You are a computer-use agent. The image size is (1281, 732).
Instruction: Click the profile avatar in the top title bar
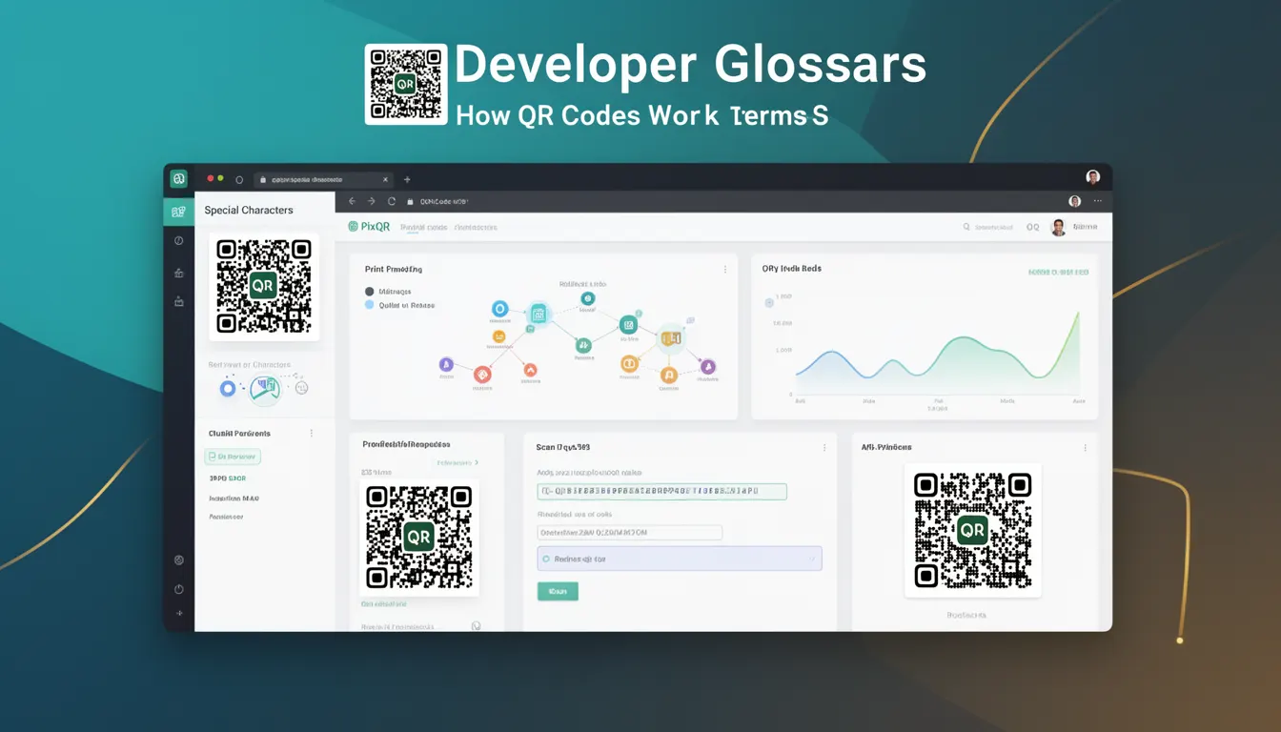(1093, 177)
